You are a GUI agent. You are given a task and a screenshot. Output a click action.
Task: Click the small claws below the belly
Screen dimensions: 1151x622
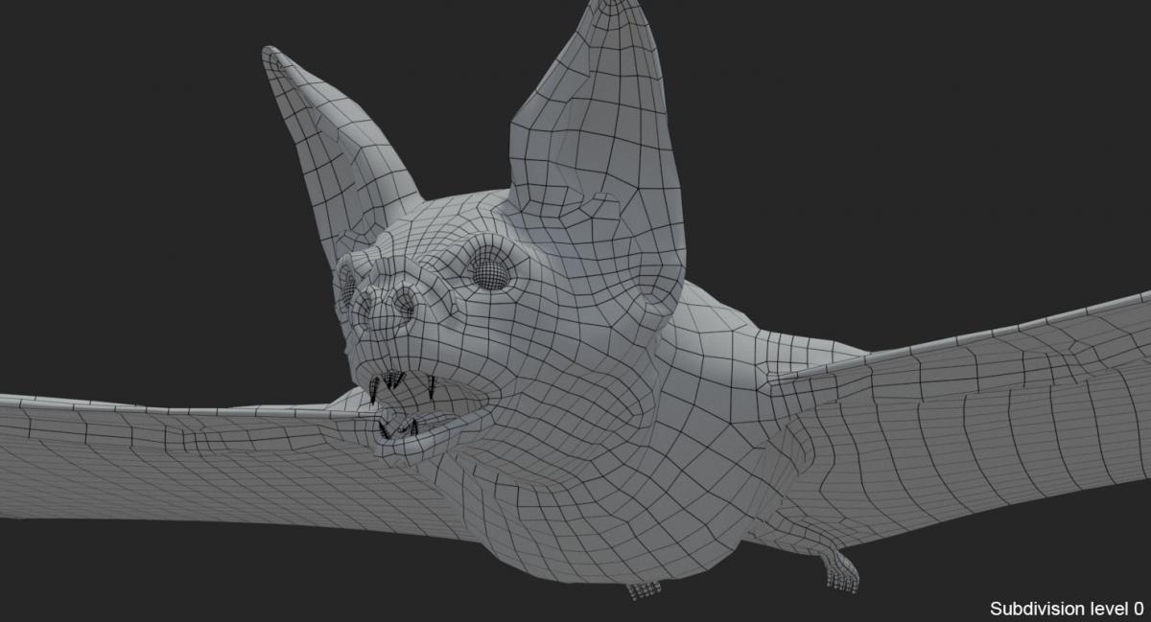[x=643, y=590]
